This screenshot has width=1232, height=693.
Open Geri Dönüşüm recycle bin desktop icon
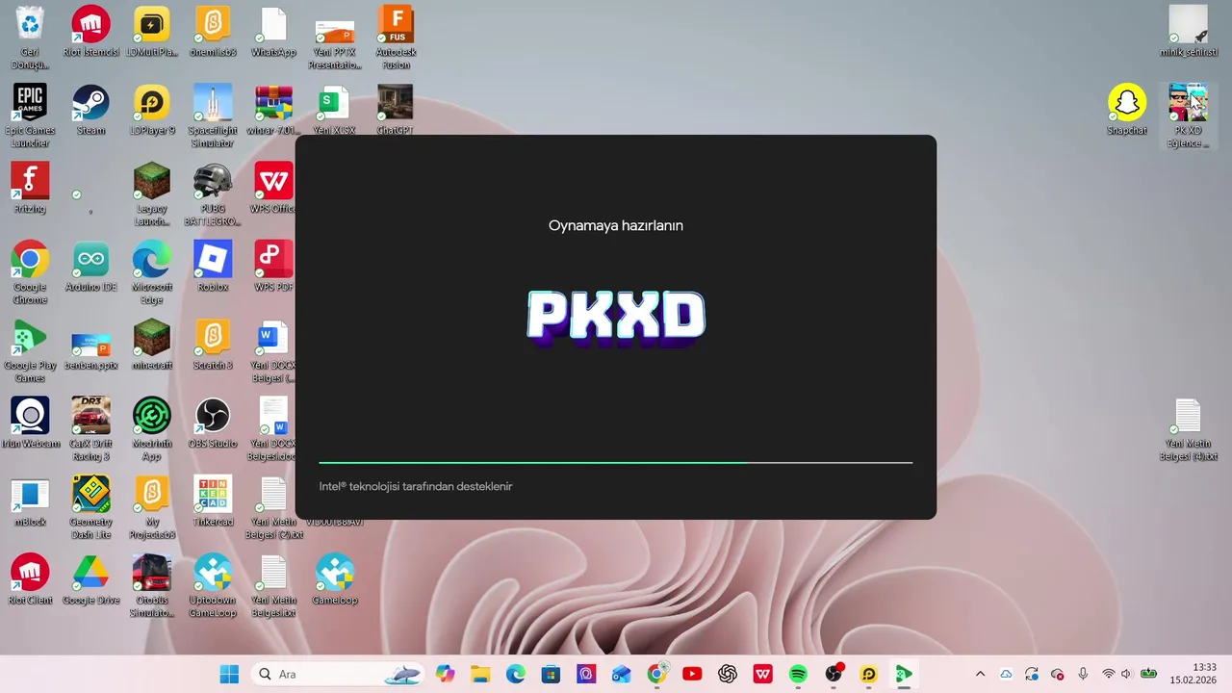click(30, 38)
